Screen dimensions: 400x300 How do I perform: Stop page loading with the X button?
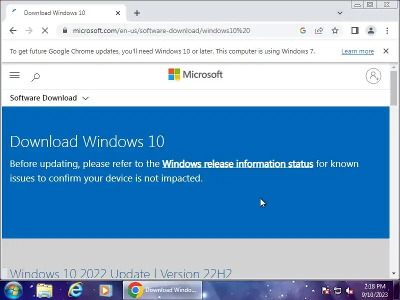tap(45, 30)
